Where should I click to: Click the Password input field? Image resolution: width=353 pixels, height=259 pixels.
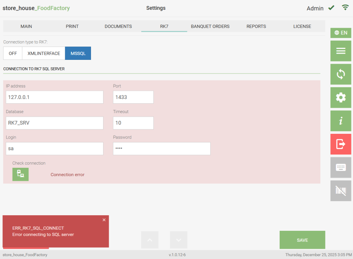click(x=162, y=149)
